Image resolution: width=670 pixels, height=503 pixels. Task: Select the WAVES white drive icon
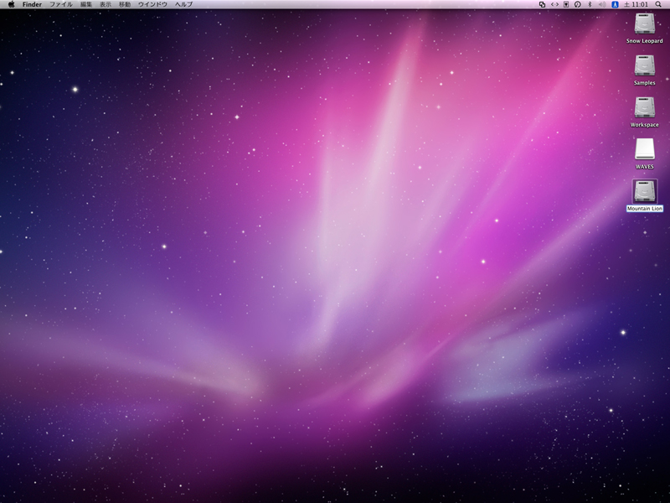[x=644, y=149]
